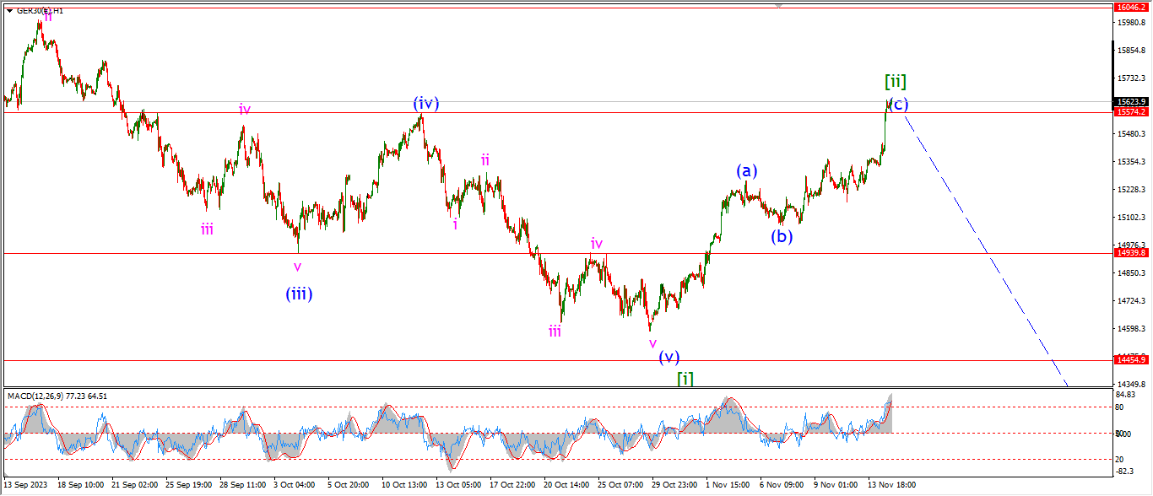The image size is (1153, 496).
Task: Click the blue (iii) wave label
Action: coord(299,294)
